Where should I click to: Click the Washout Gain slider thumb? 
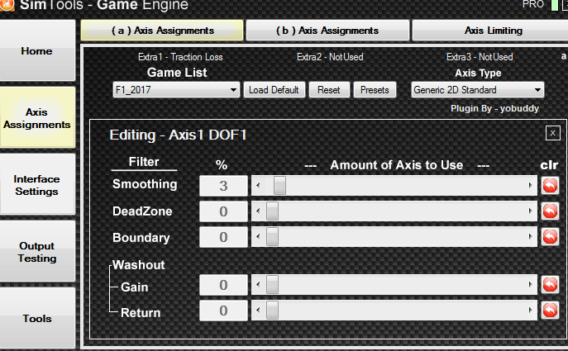pyautogui.click(x=272, y=284)
